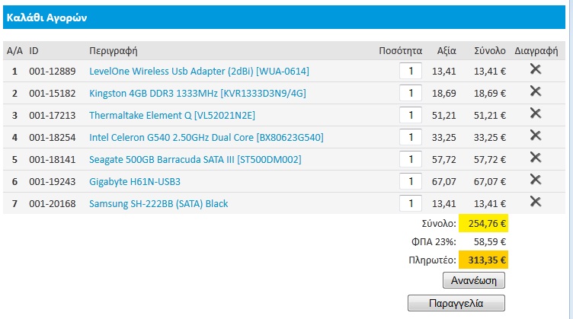The height and width of the screenshot is (319, 573).
Task: Remove Intel Celeron G540 with X icon
Action: click(x=536, y=136)
